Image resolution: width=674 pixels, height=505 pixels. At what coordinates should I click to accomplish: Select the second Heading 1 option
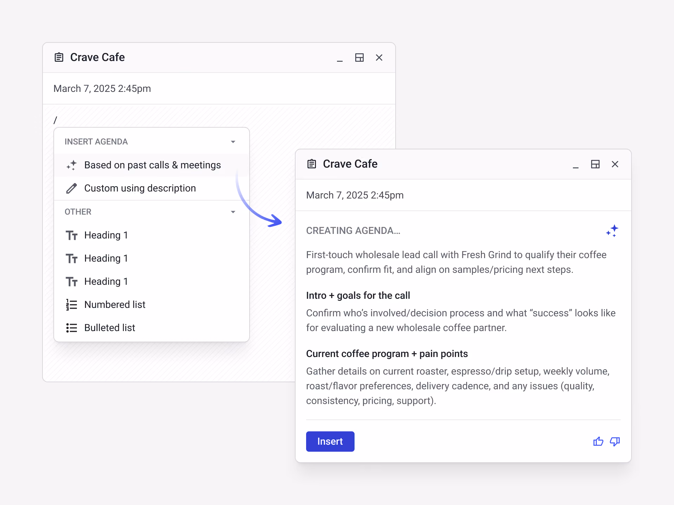point(152,258)
